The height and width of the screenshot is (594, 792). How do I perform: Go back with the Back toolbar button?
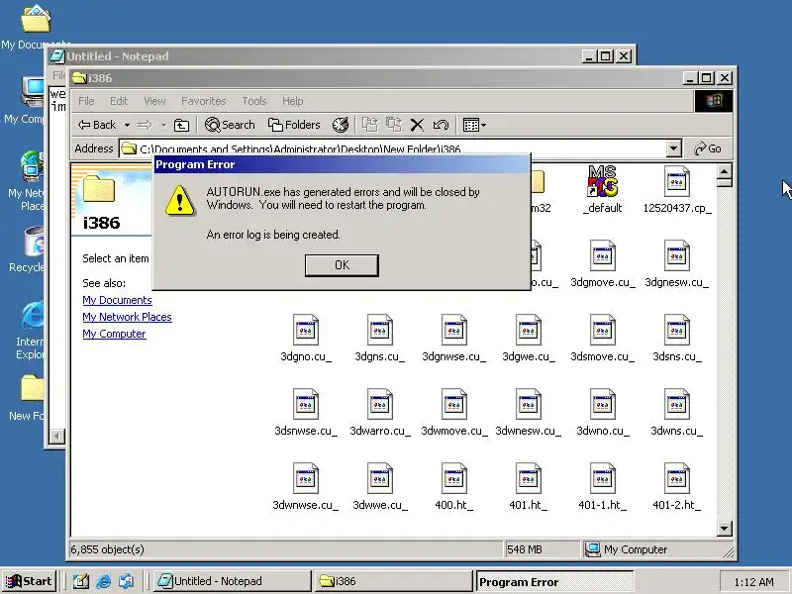tap(97, 125)
